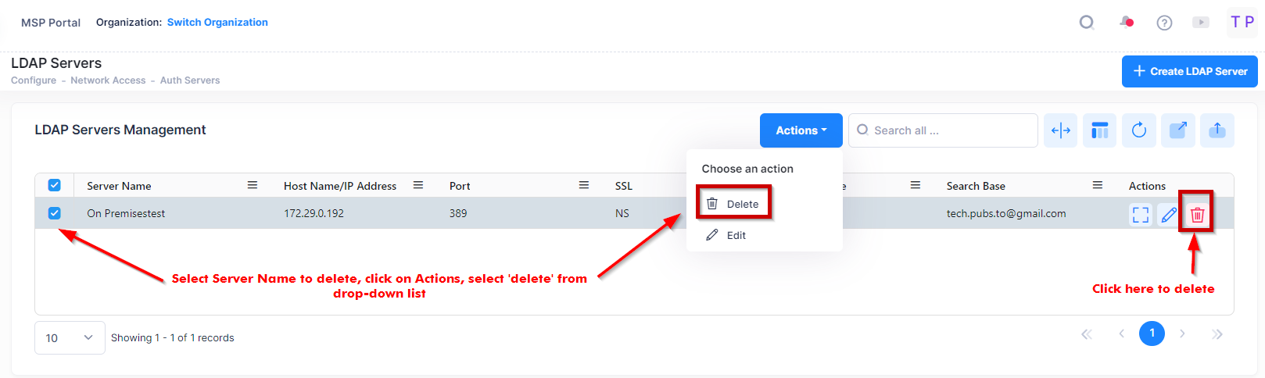Open the column layout chooser icon
The image size is (1265, 378).
[1100, 130]
